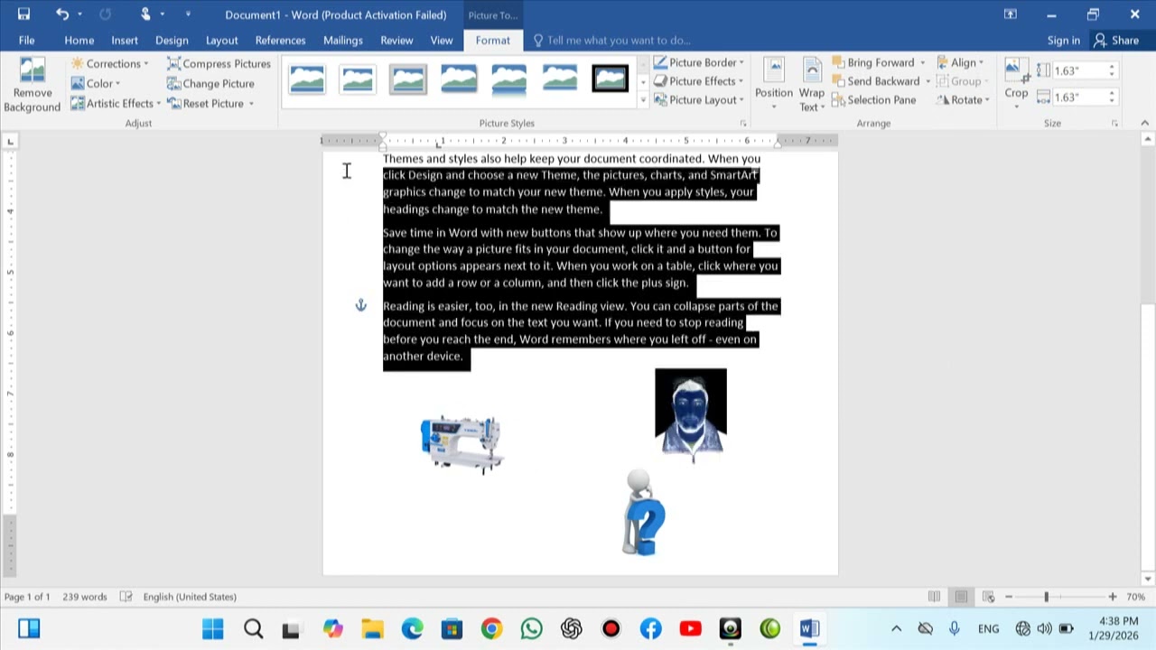Open Chrome from the taskbar
Image resolution: width=1156 pixels, height=650 pixels.
[x=491, y=628]
